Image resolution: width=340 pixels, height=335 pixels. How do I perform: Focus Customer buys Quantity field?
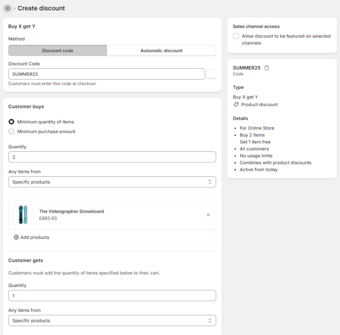pyautogui.click(x=112, y=157)
